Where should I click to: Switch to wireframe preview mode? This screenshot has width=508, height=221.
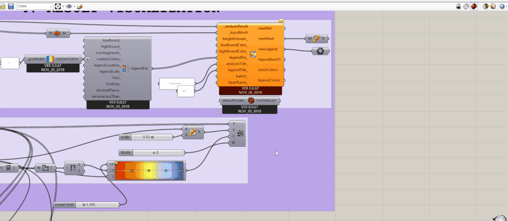tap(466, 6)
